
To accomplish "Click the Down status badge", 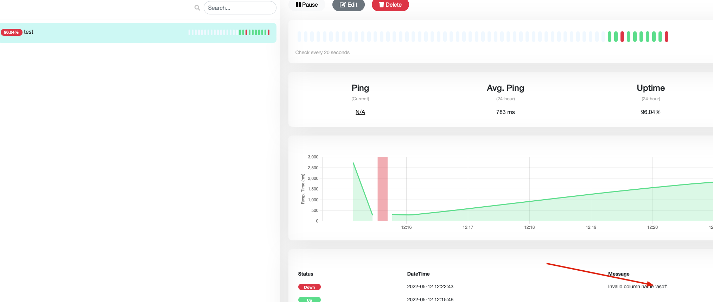I will [310, 287].
